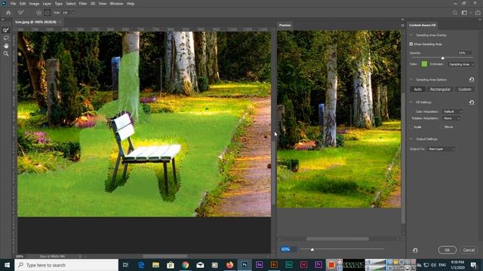Enable the Mirror checkbox

tap(441, 127)
